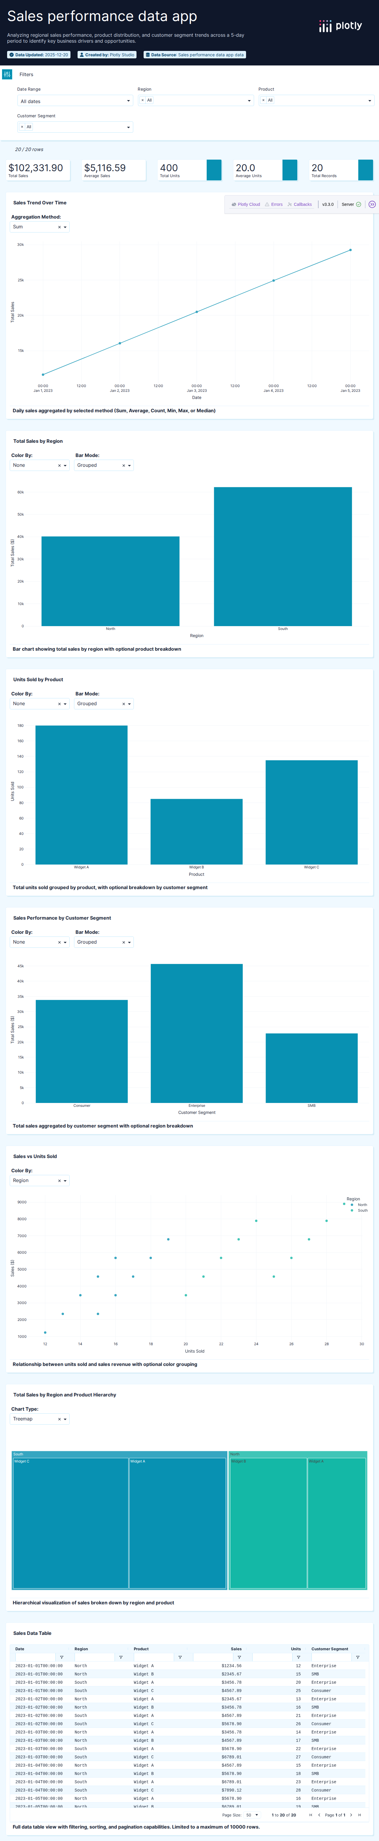Click the v3.3.0 version label
379x1841 pixels.
pos(327,204)
